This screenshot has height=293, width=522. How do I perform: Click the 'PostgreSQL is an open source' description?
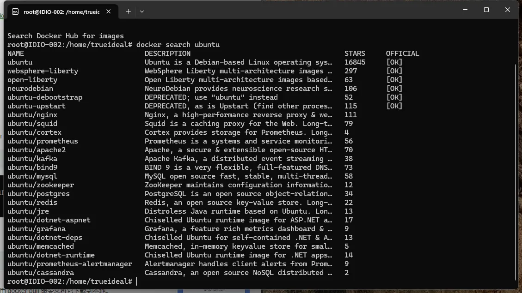tap(239, 194)
